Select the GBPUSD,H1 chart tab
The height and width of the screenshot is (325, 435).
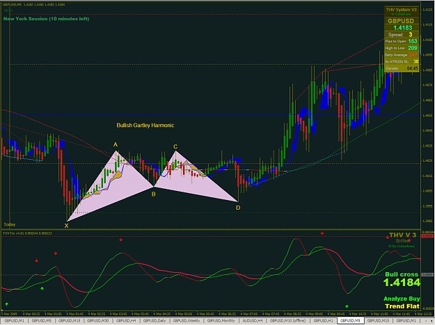coord(323,321)
